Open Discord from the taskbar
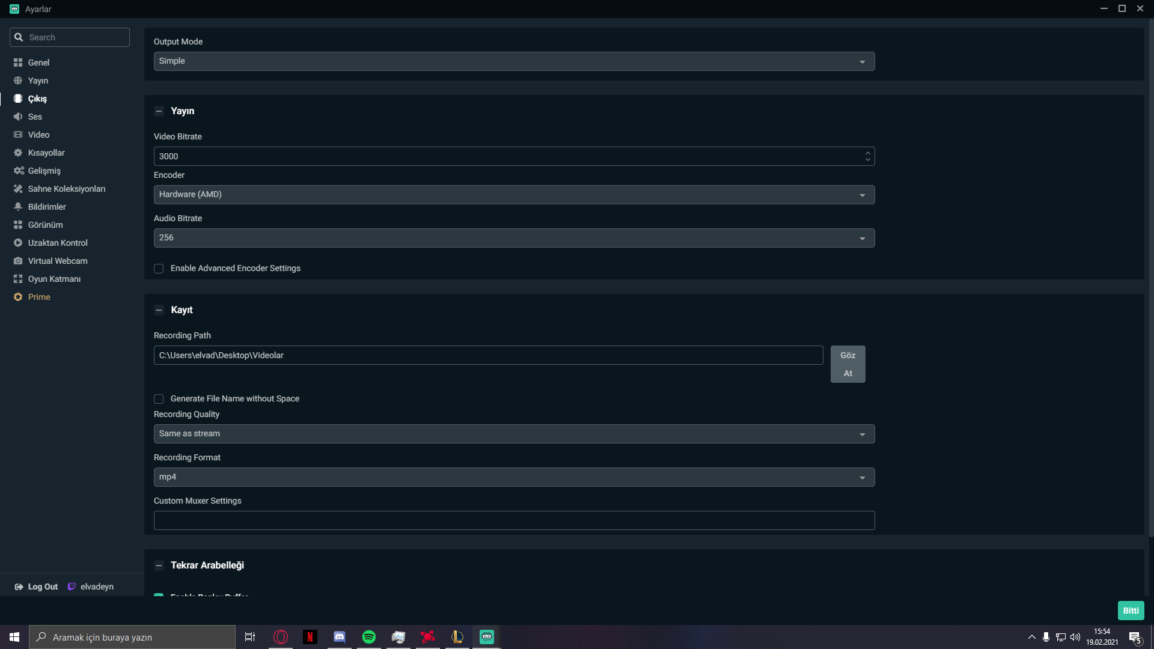This screenshot has height=649, width=1154. click(x=340, y=637)
